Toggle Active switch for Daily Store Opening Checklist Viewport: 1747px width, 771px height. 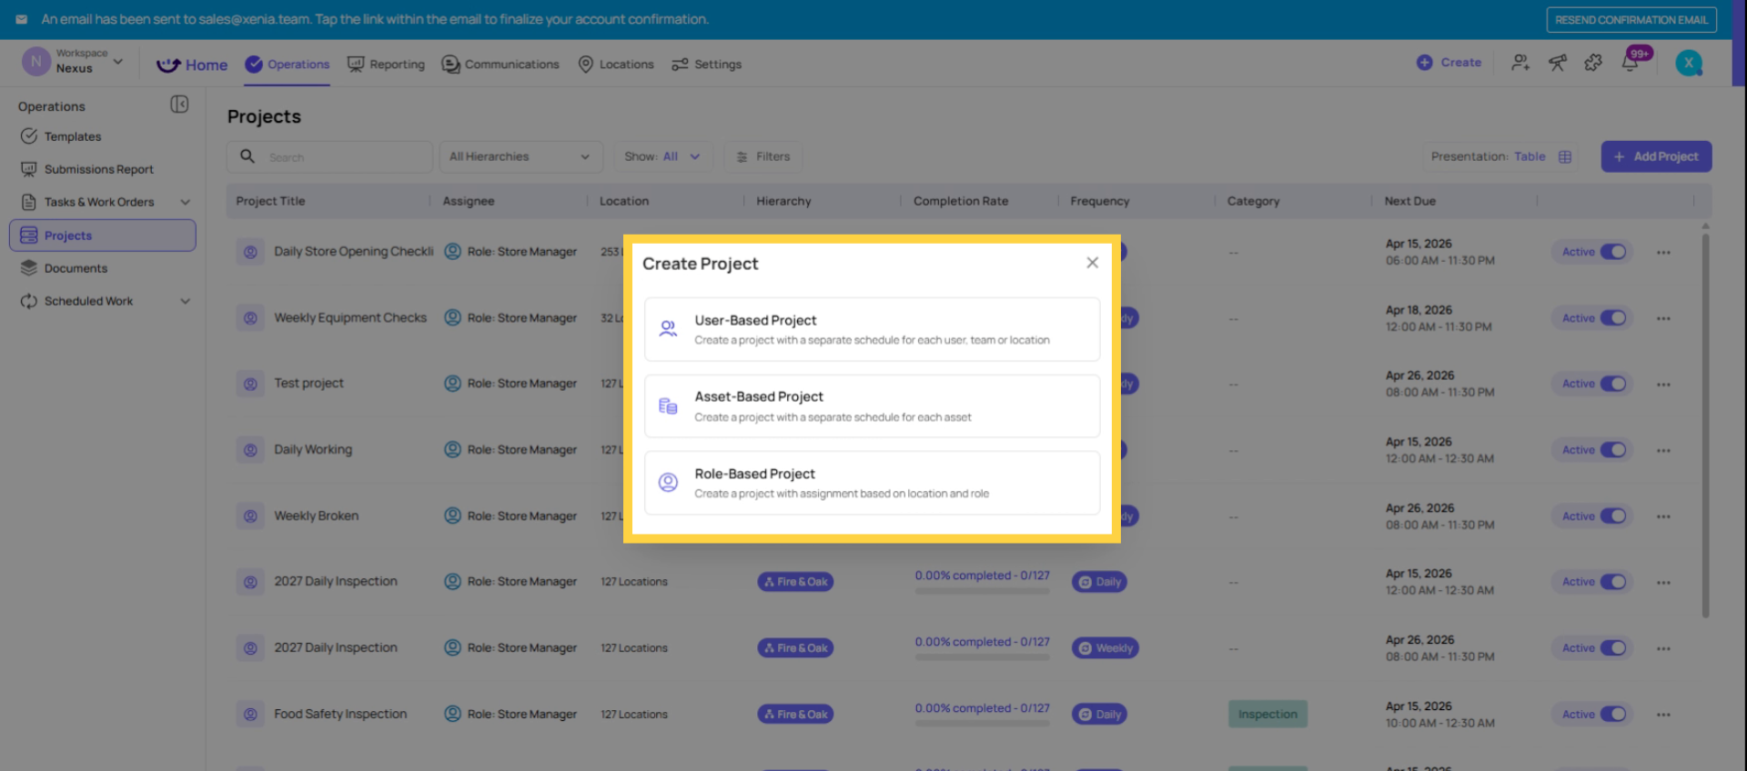coord(1613,252)
